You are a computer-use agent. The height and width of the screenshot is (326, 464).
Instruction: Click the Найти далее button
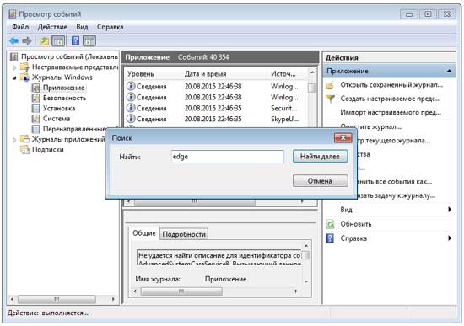coord(320,157)
